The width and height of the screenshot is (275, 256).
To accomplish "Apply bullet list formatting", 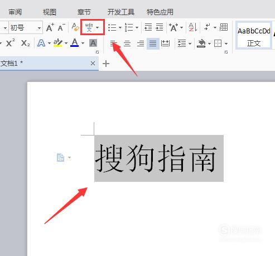I will [112, 27].
